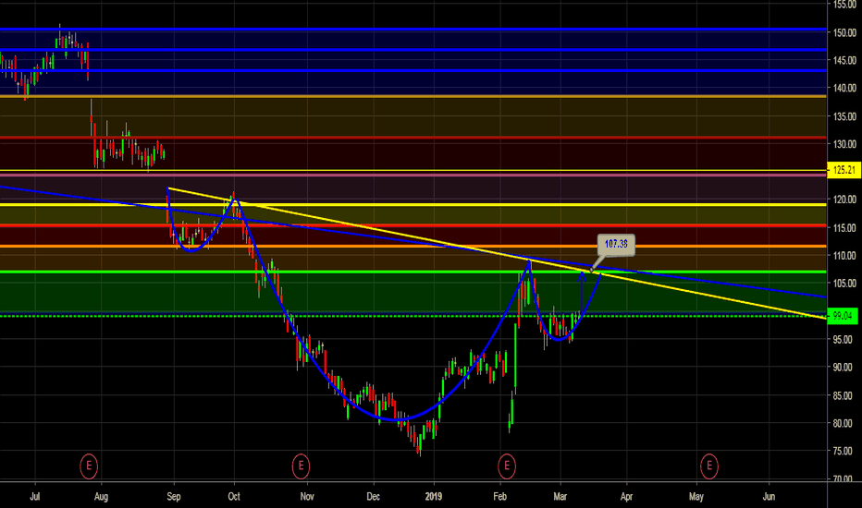Click the 95.00 price axis label

pyautogui.click(x=843, y=339)
